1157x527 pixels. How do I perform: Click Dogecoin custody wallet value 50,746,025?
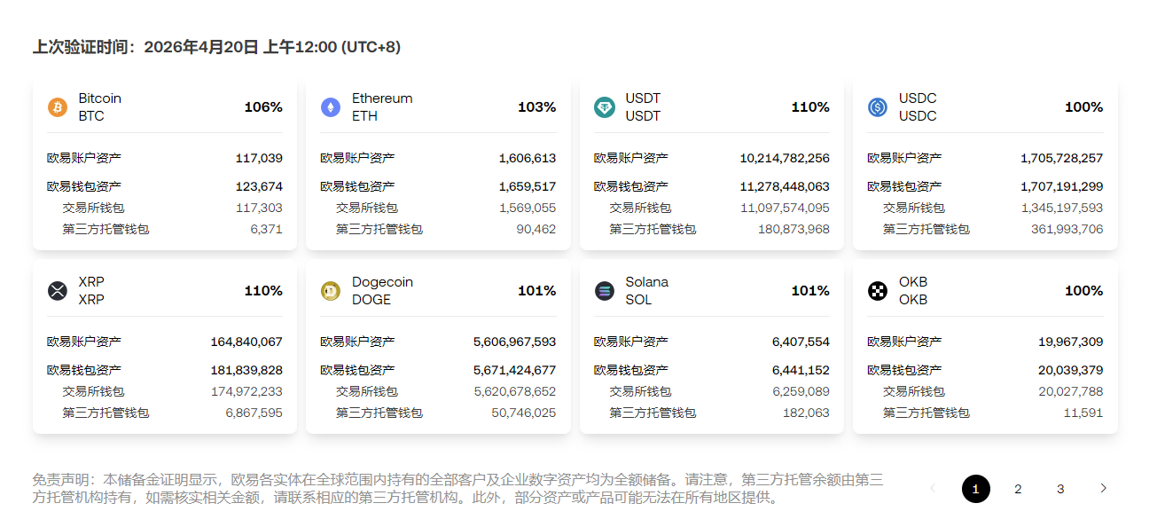pyautogui.click(x=524, y=413)
